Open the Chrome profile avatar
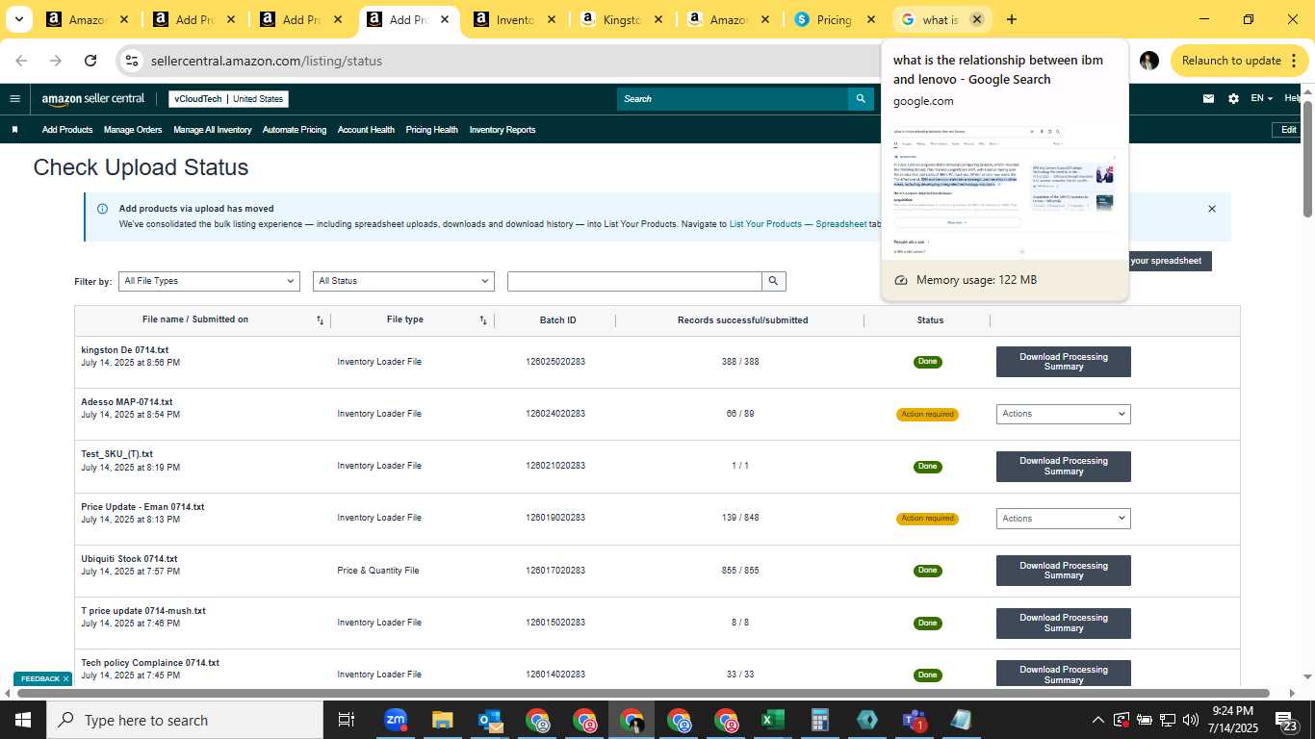 [x=1148, y=61]
